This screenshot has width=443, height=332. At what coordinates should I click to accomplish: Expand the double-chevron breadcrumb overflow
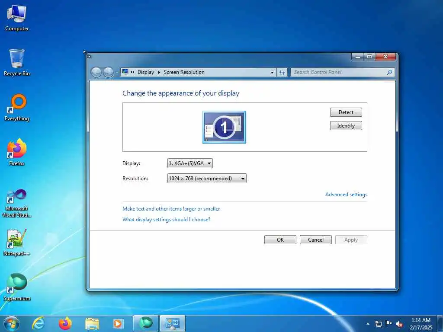coord(132,72)
